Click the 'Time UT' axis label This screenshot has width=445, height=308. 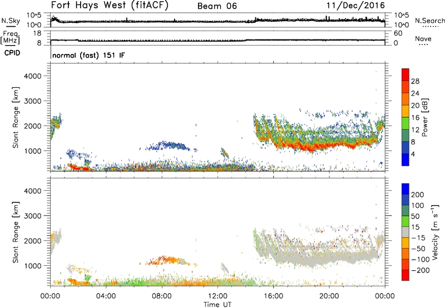pyautogui.click(x=217, y=305)
